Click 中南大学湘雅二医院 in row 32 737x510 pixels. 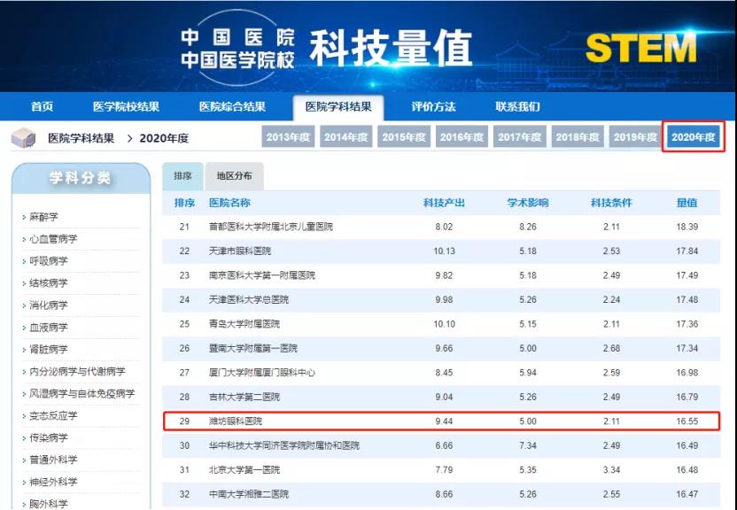pyautogui.click(x=249, y=494)
